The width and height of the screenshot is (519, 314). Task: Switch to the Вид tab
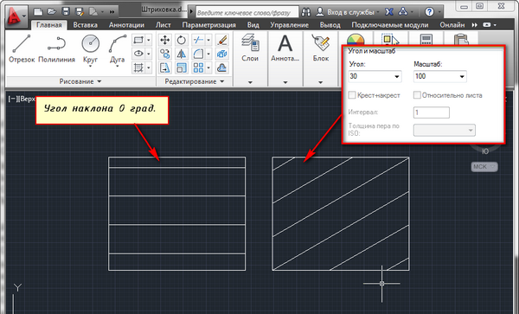point(253,25)
